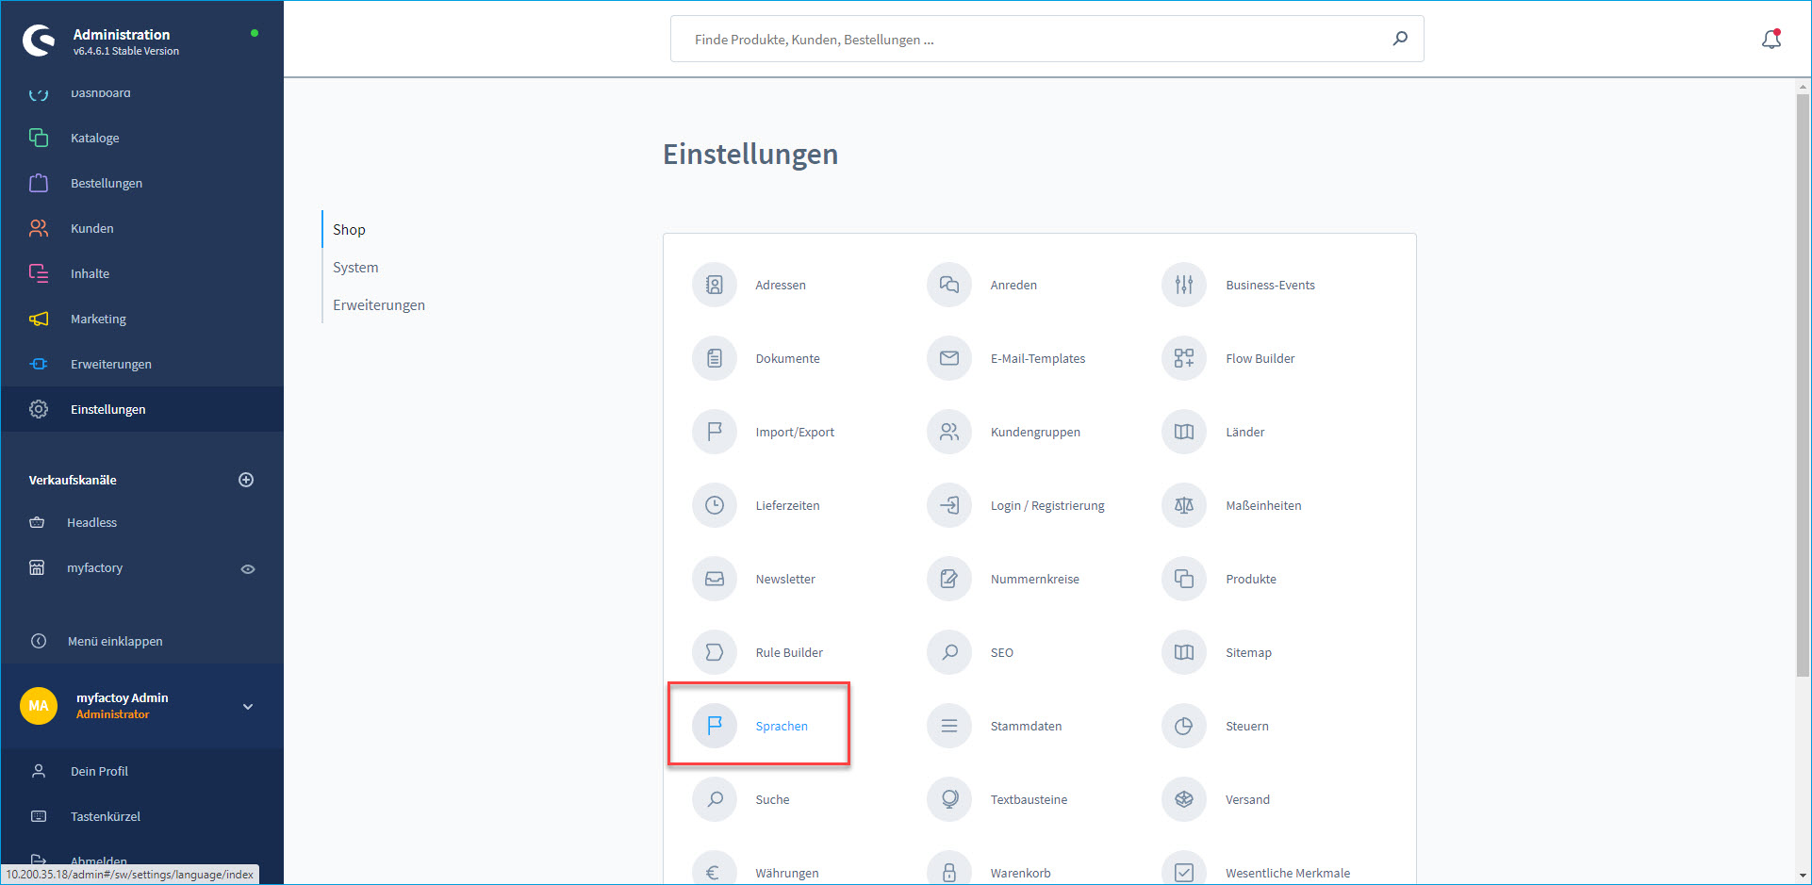This screenshot has height=885, width=1812.
Task: Open the Erweiterungen settings tab
Action: [378, 304]
